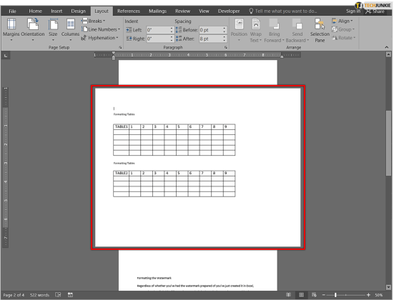The height and width of the screenshot is (300, 394).
Task: Open the Orientation options
Action: (x=33, y=29)
